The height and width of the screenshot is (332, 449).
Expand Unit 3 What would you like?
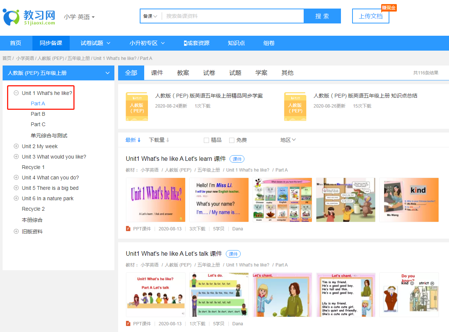[16, 157]
